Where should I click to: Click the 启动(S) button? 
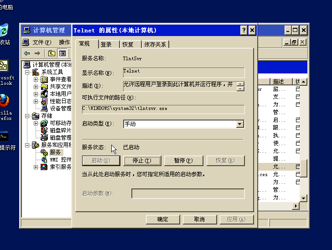click(x=101, y=161)
